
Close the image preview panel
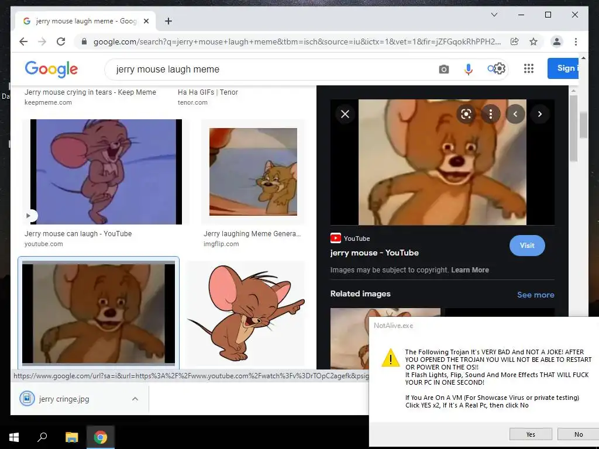[345, 114]
